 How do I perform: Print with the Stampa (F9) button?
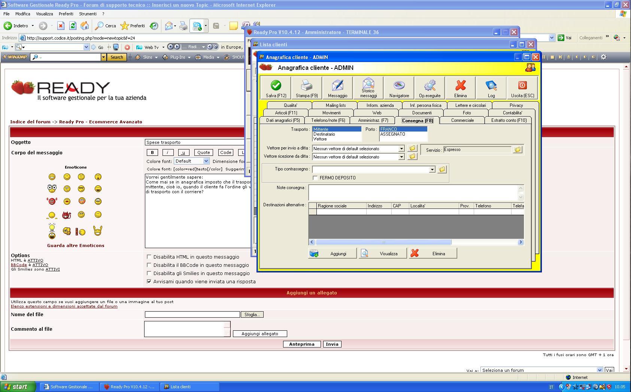pos(307,88)
